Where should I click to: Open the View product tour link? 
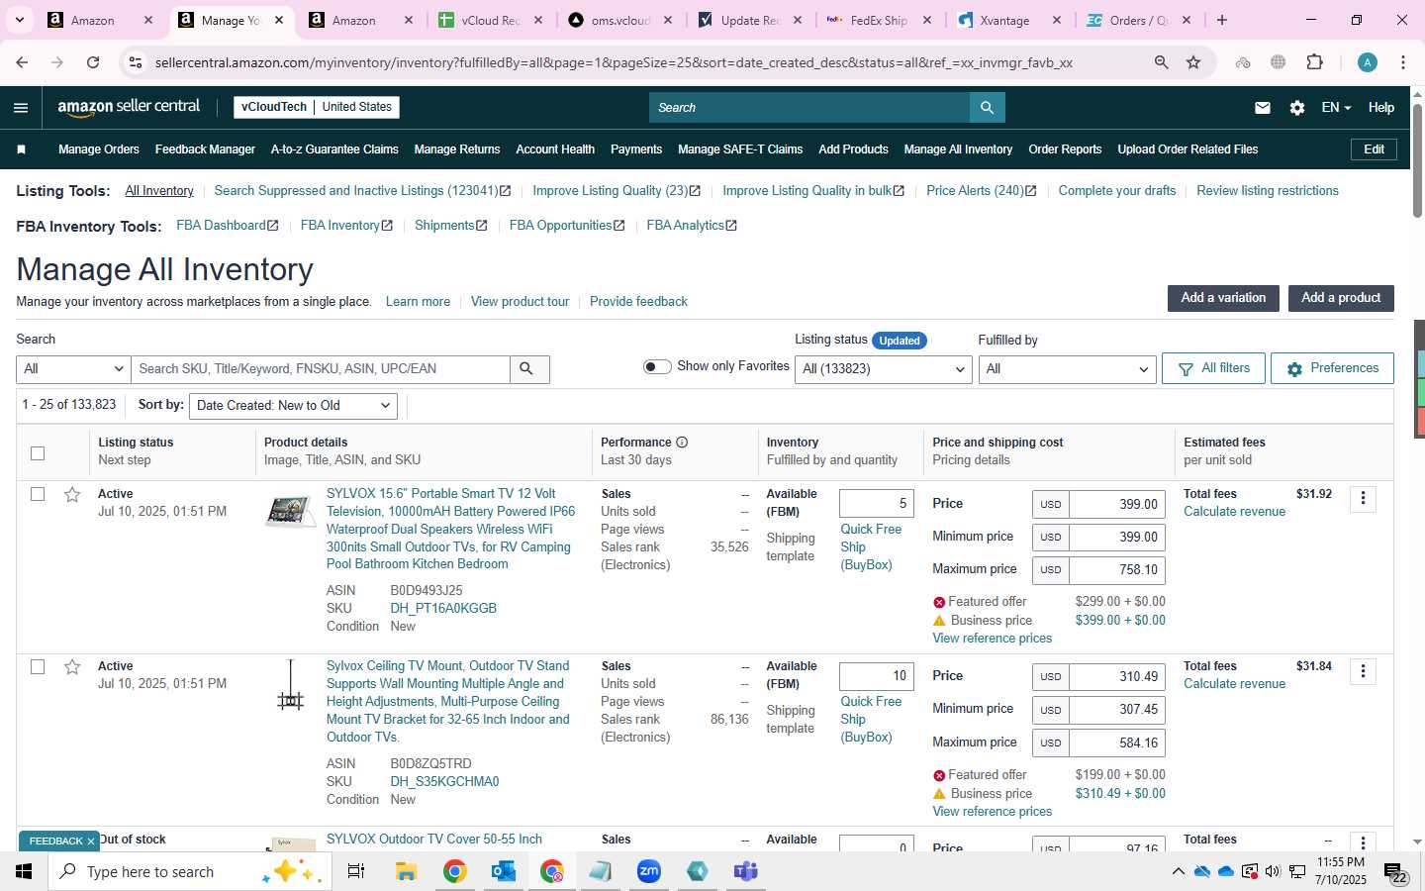tap(521, 302)
